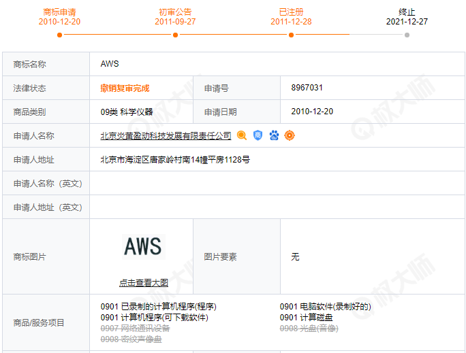466x353 pixels.
Task: Click struck-through item 0907 网络通讯设备
Action: [x=135, y=329]
